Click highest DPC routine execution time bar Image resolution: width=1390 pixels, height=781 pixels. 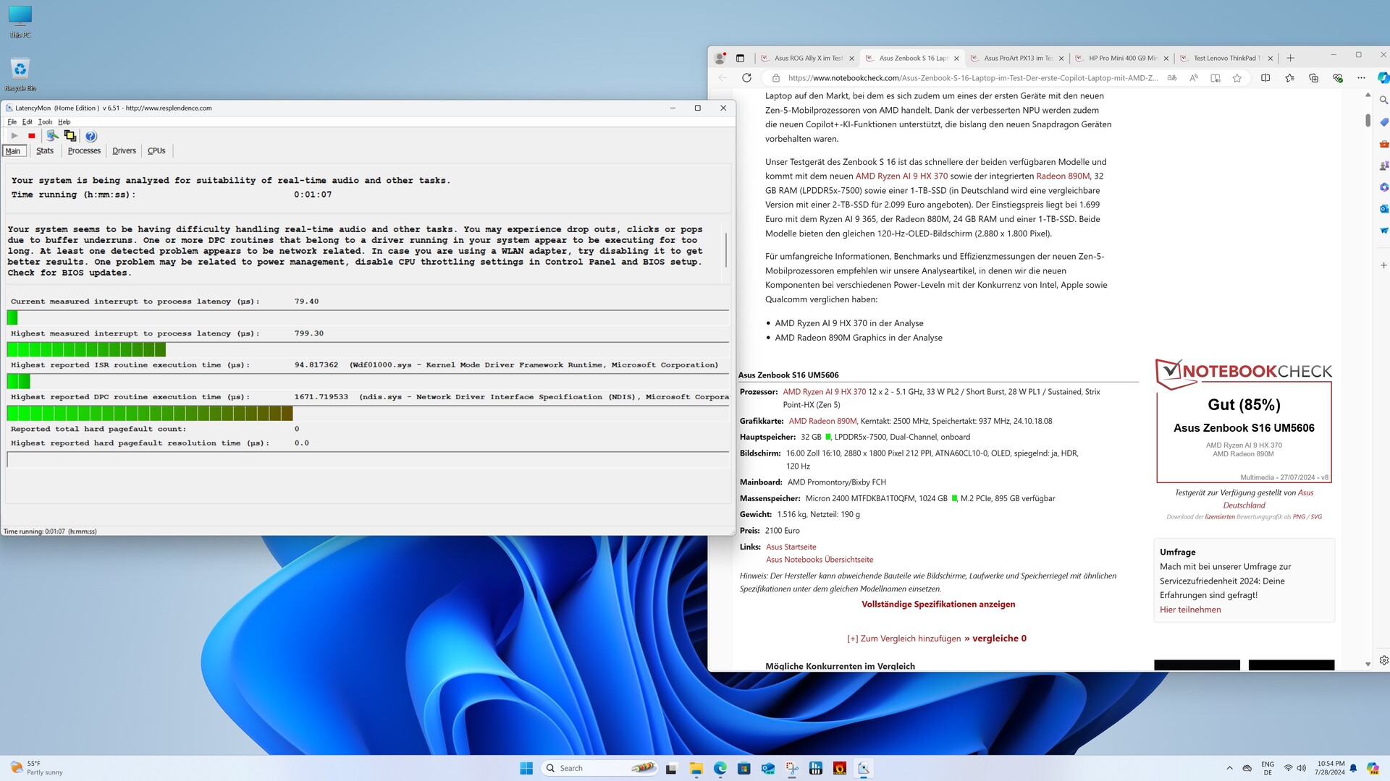click(150, 414)
